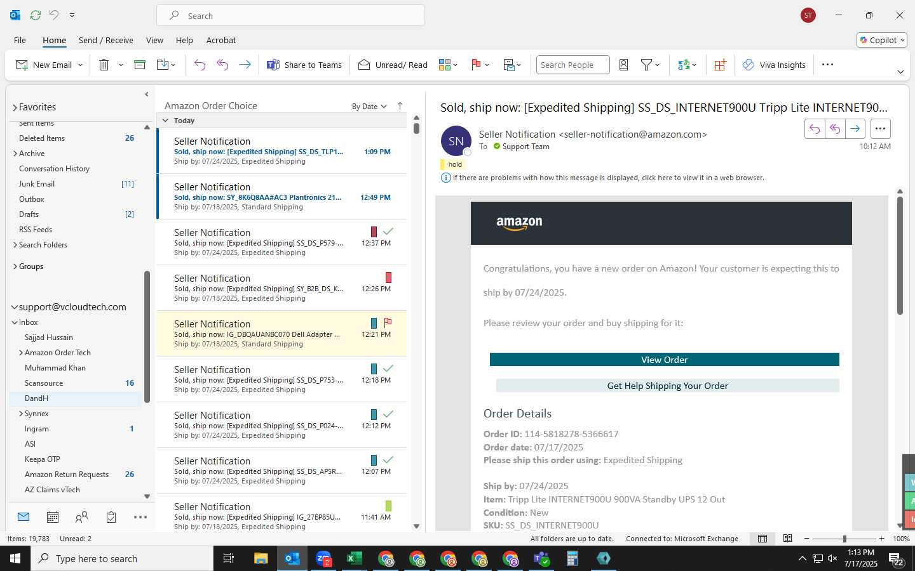The height and width of the screenshot is (571, 915).
Task: Select the Home ribbon tab
Action: pos(54,40)
